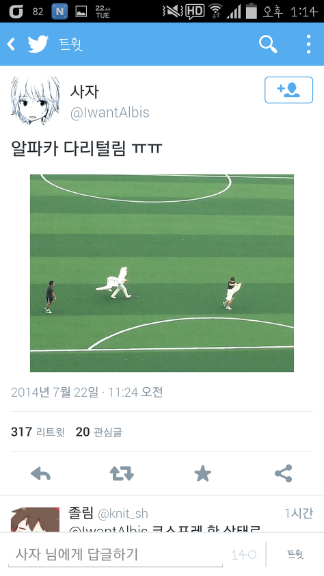Tap the N notification icon in status bar
This screenshot has width=324, height=576.
pos(59,12)
